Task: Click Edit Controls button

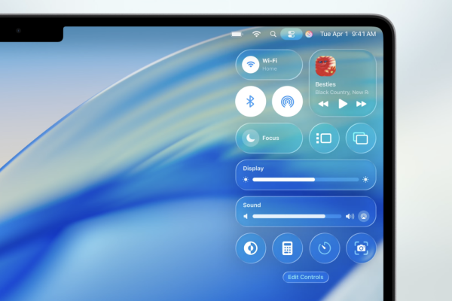Action: (x=306, y=277)
